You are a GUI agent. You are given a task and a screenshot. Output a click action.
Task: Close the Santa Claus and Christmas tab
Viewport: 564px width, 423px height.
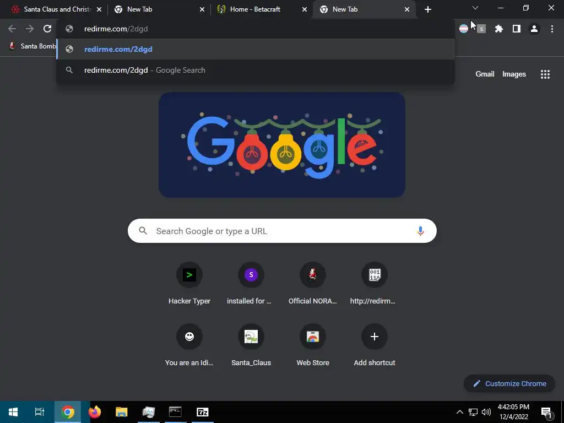(x=99, y=9)
